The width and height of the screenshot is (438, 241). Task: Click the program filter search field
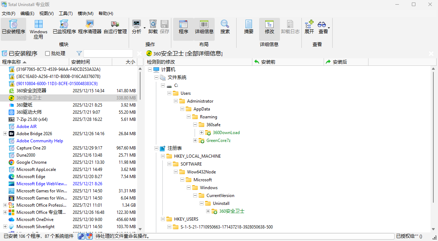click(x=108, y=54)
